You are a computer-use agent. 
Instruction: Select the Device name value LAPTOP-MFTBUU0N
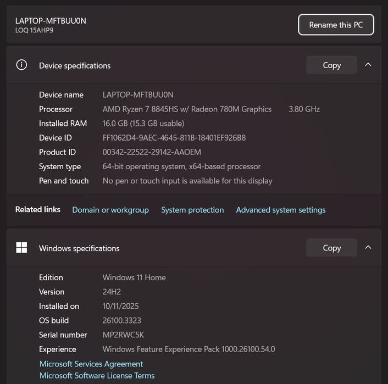[x=138, y=94]
